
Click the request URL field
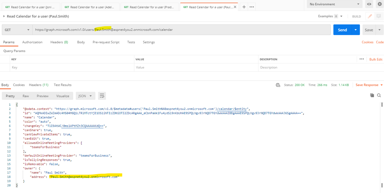coord(182,30)
